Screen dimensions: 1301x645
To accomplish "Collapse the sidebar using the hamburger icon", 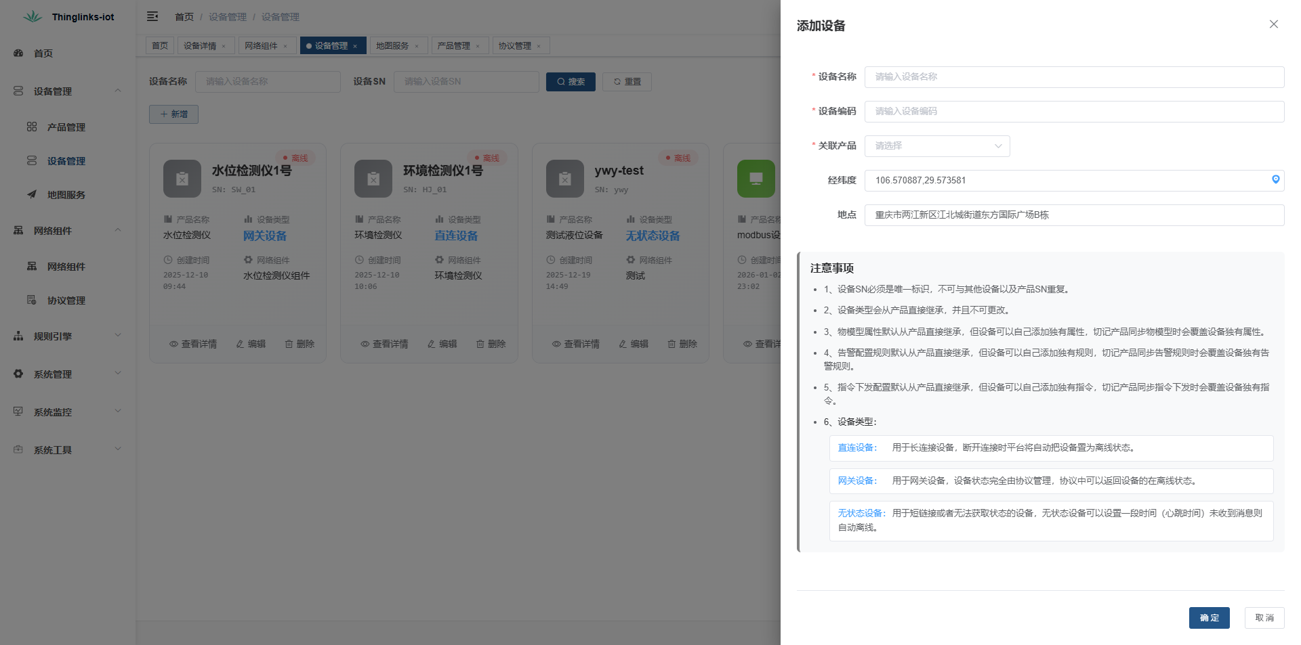I will tap(152, 16).
